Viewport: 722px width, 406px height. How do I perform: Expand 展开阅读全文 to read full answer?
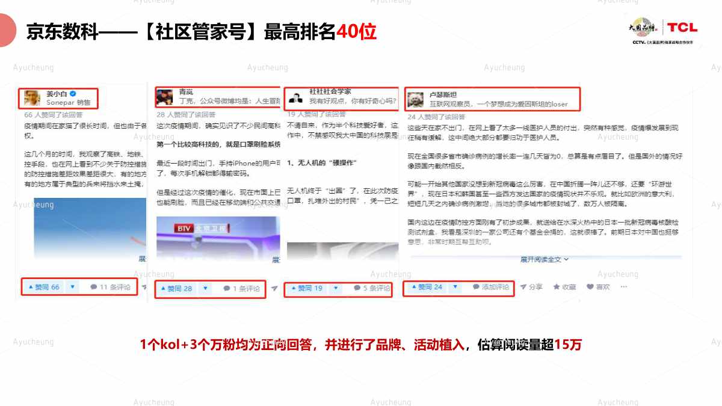(x=544, y=259)
